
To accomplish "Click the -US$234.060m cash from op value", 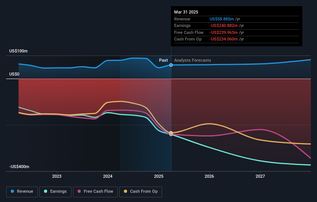I will click(224, 39).
